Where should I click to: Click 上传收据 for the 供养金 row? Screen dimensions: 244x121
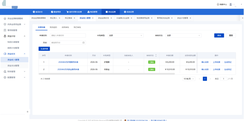(217, 69)
